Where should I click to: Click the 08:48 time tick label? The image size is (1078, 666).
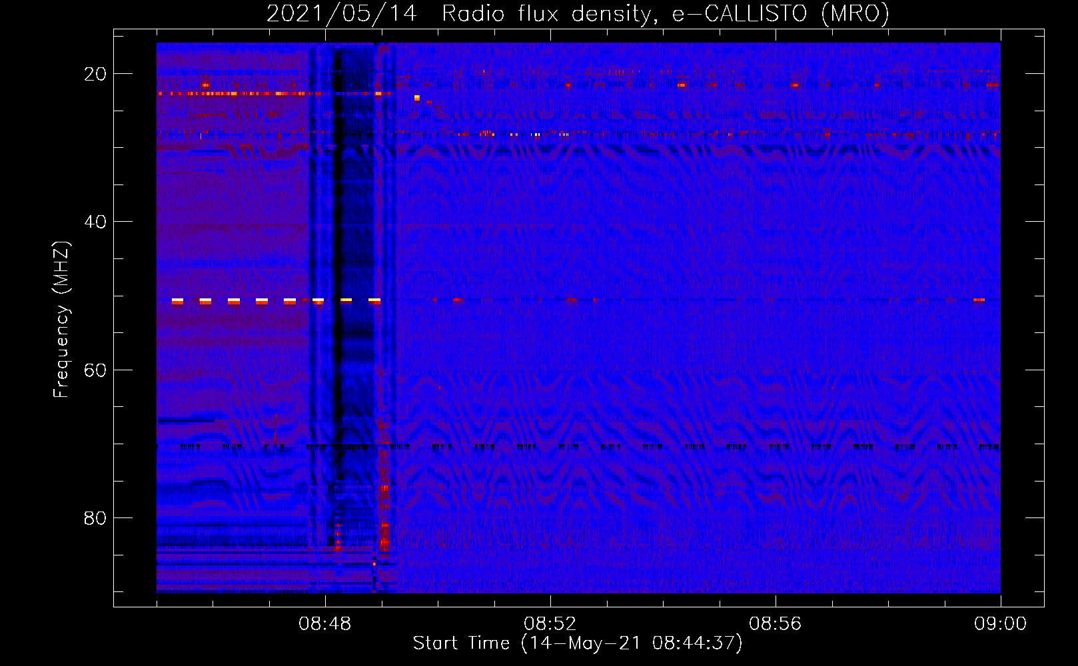click(x=325, y=624)
